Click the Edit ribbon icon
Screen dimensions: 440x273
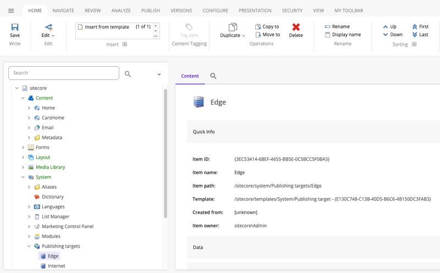[x=48, y=27]
